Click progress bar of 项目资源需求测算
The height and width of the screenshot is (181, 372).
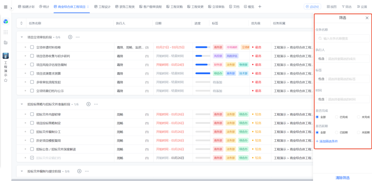point(203,73)
